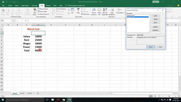Click Add in Scenario Manager
181x102 pixels.
tap(156, 16)
